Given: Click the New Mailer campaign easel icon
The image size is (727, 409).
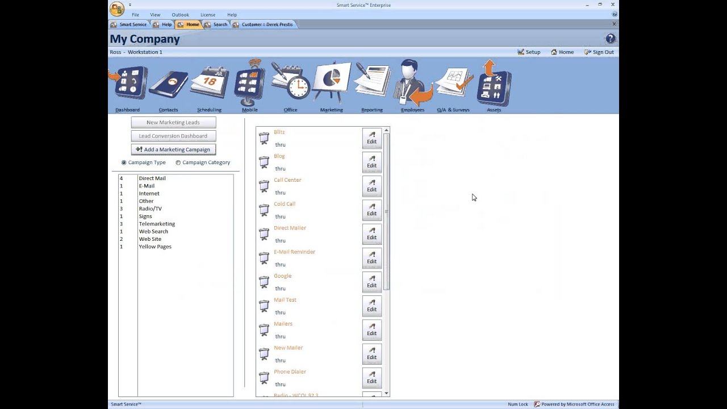Looking at the screenshot, I should click(x=264, y=353).
